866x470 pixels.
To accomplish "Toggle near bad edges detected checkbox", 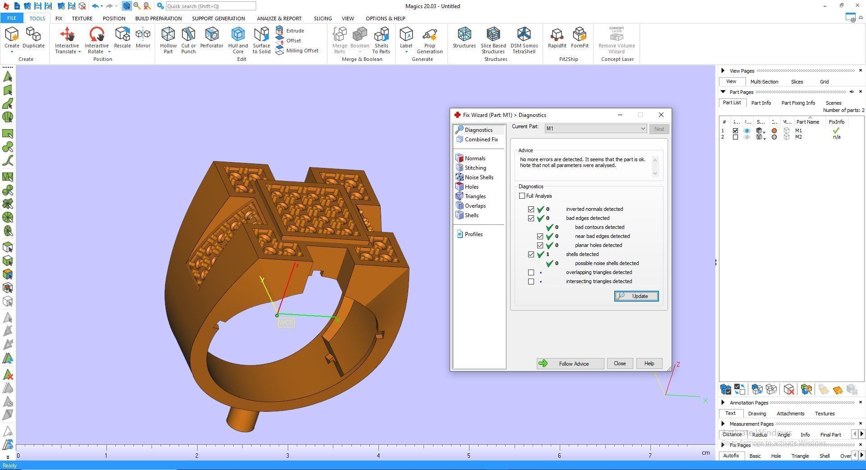I will point(540,236).
